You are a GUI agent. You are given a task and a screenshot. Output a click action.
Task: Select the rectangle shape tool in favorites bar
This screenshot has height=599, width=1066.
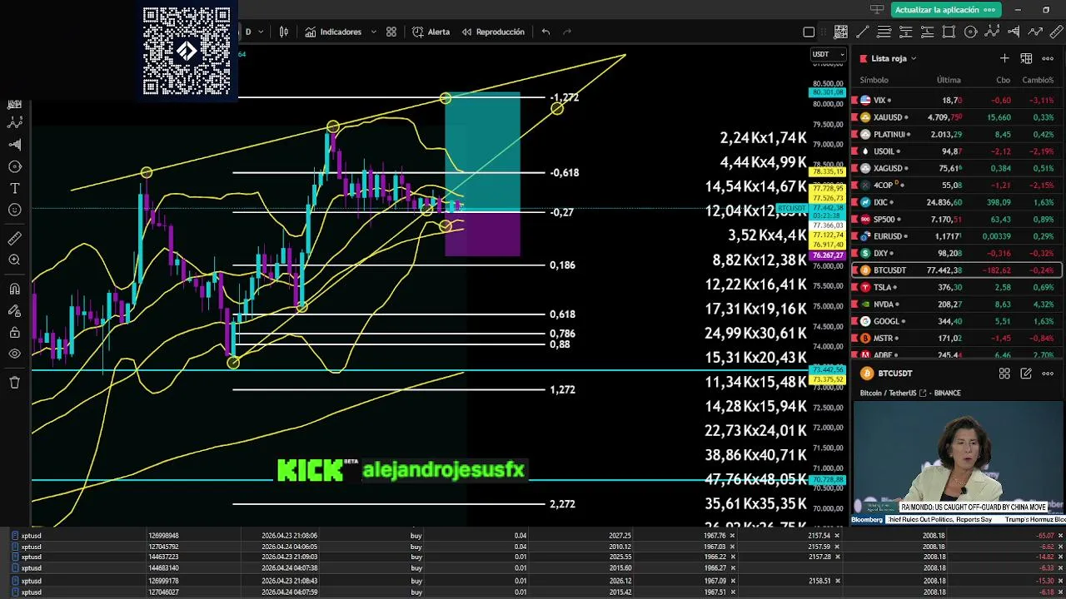(x=949, y=32)
